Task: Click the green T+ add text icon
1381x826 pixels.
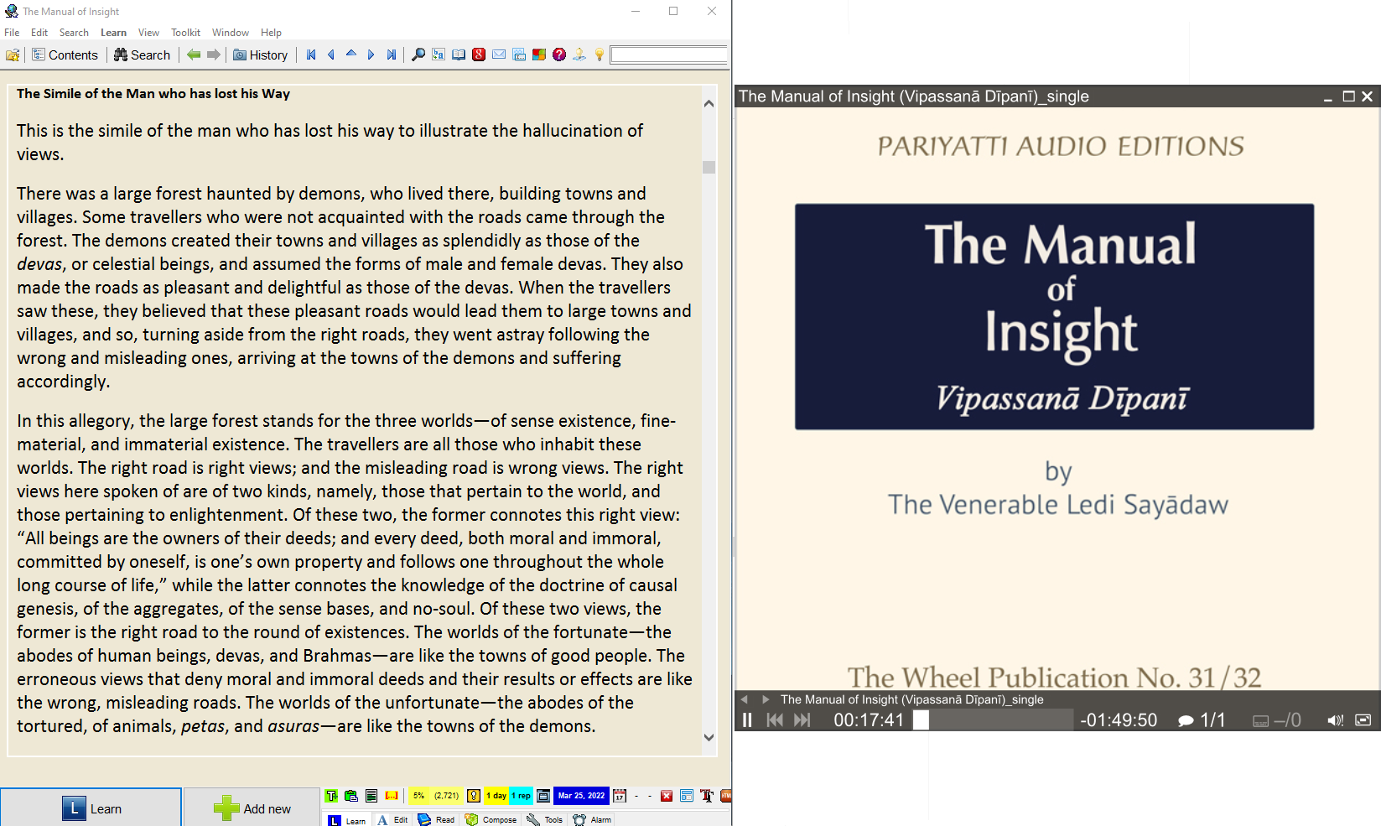Action: pos(331,796)
